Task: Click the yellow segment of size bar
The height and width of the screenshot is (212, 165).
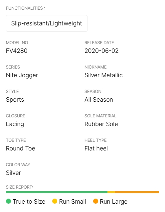Action: pyautogui.click(x=111, y=192)
